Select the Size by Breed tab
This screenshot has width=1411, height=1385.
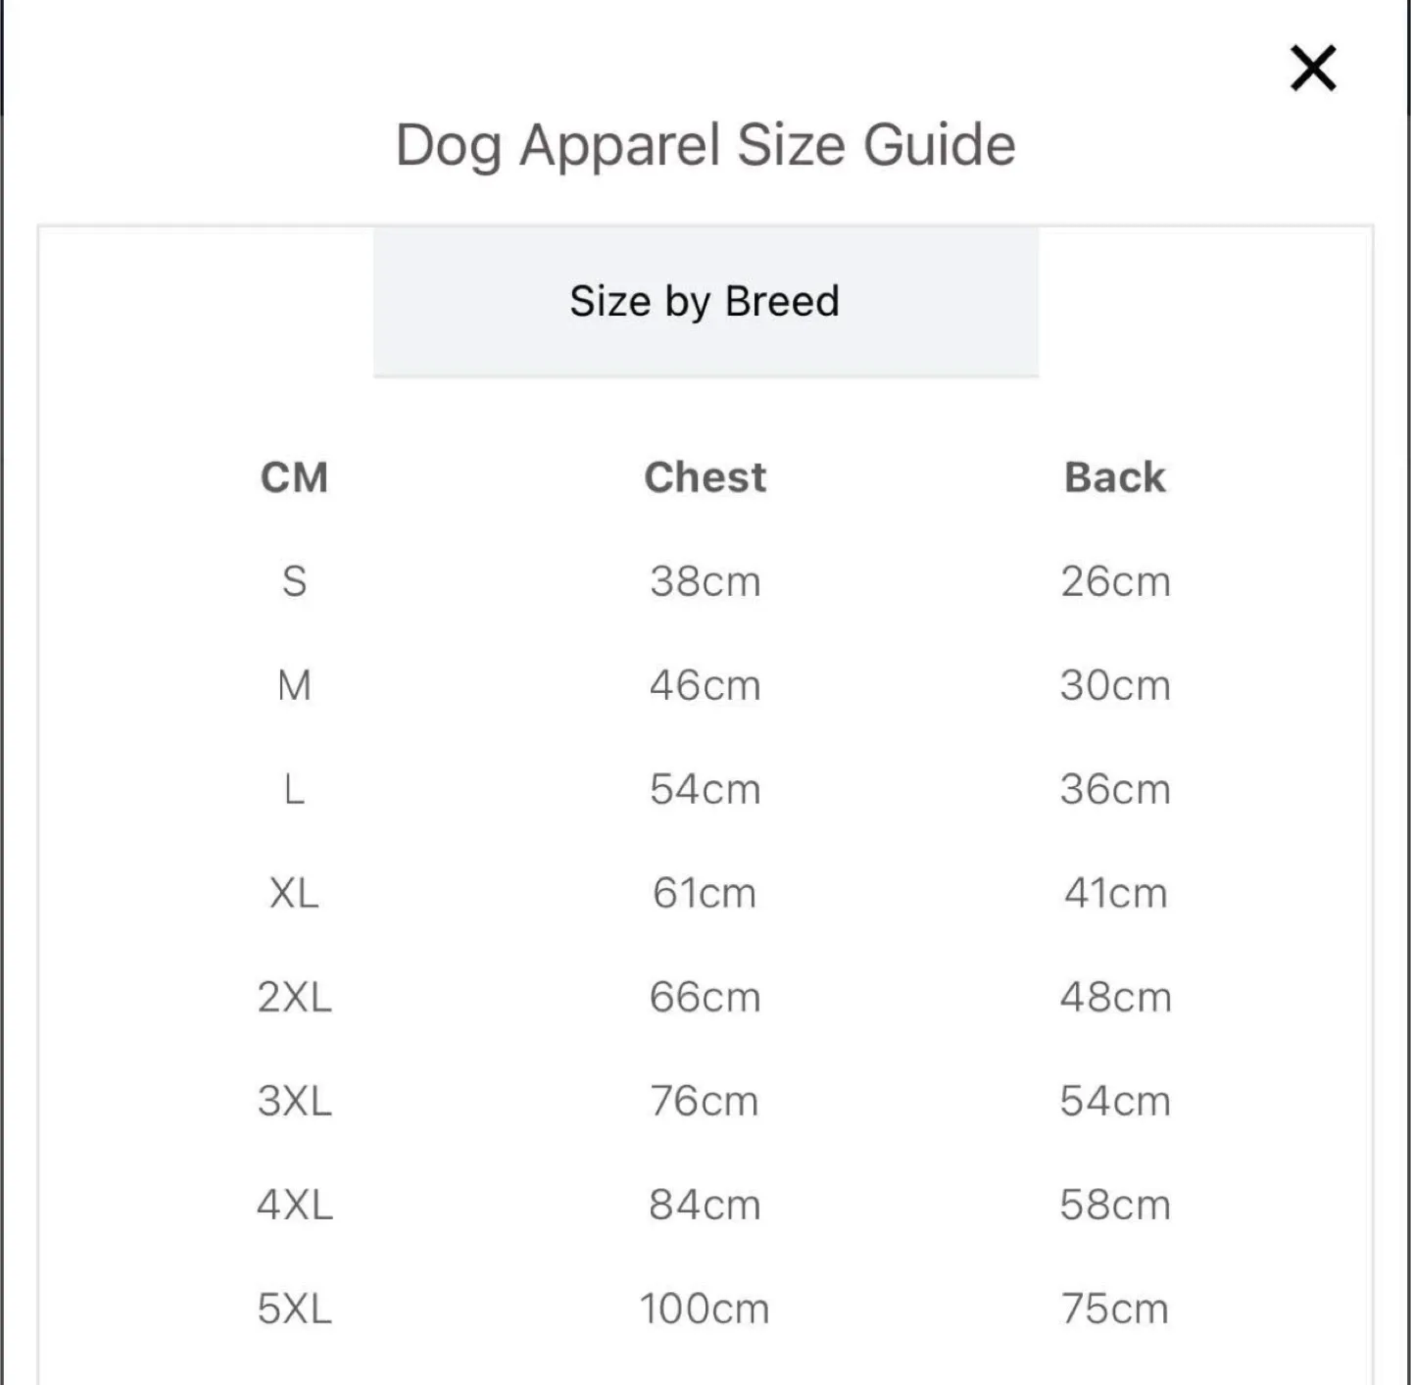[705, 301]
